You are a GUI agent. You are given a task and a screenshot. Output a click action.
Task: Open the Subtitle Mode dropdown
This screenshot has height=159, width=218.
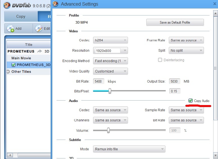click(129, 149)
